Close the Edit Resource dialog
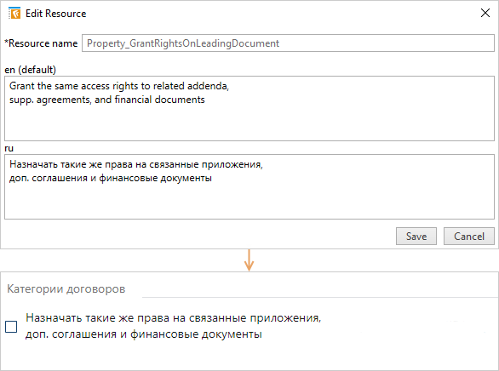Viewport: 499px width, 371px height. [485, 13]
